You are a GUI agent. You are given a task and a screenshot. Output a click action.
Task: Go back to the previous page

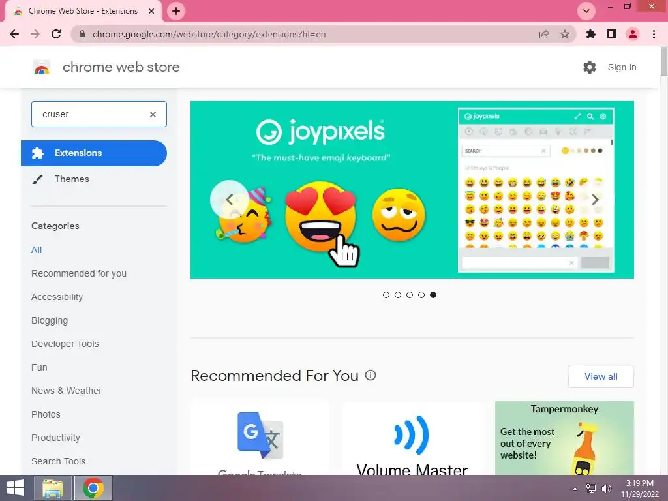14,34
